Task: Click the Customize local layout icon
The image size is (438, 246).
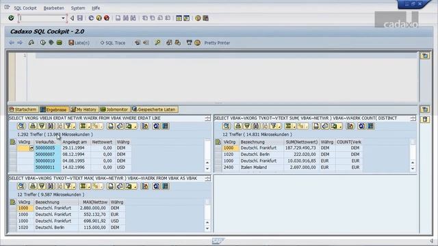Action: coord(206,18)
